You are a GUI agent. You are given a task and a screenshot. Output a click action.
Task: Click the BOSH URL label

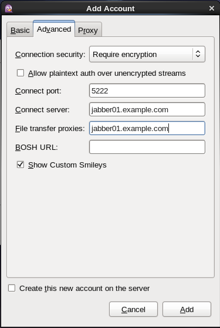tap(36, 148)
